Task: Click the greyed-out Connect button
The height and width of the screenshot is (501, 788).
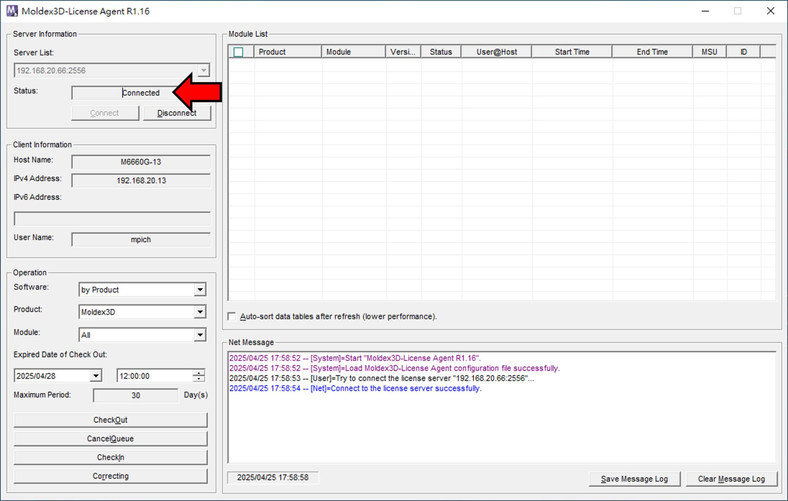Action: pos(105,113)
